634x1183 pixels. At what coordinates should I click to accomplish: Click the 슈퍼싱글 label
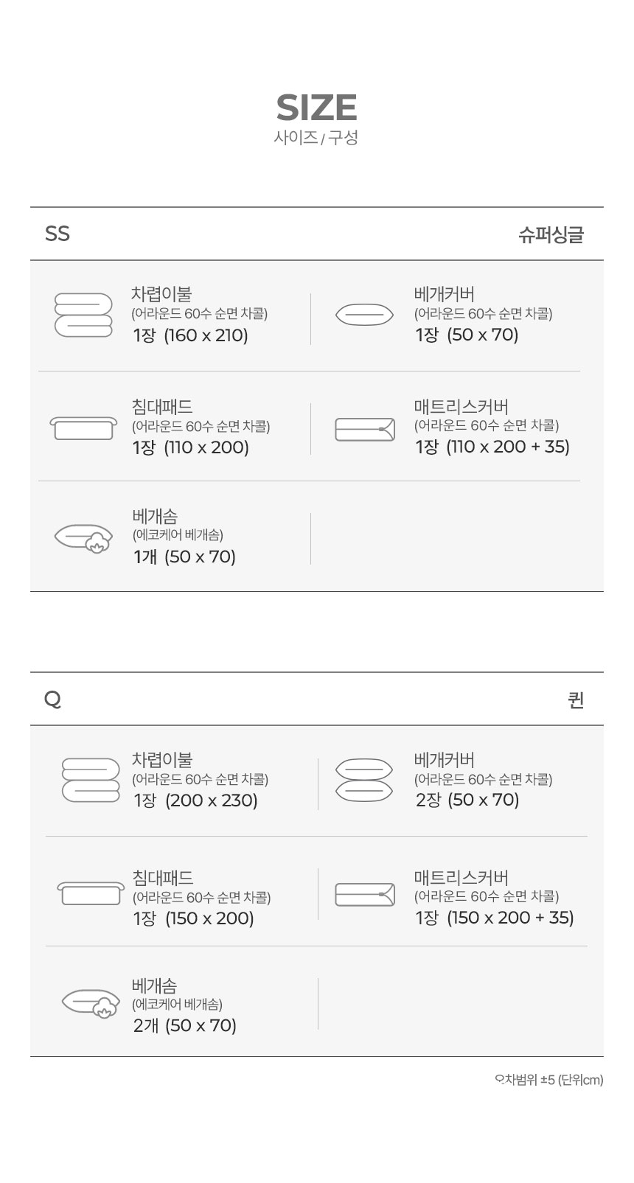tap(551, 234)
